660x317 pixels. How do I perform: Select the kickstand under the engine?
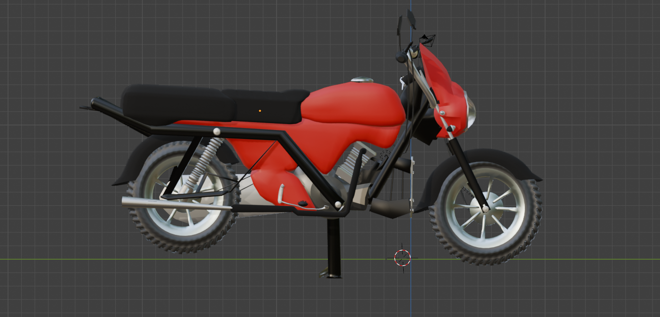[332, 247]
